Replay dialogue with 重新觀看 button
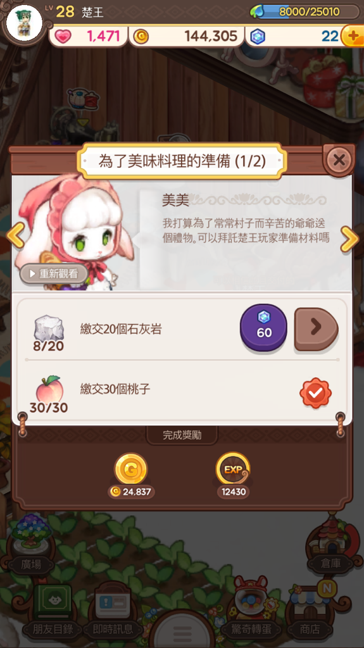The image size is (364, 648). [x=53, y=274]
